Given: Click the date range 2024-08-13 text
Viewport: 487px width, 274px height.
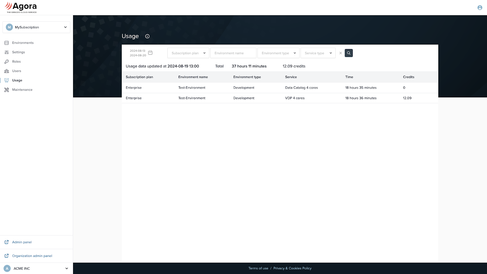Looking at the screenshot, I should tap(138, 51).
